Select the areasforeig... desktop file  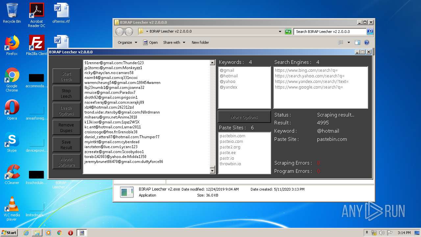(37, 113)
